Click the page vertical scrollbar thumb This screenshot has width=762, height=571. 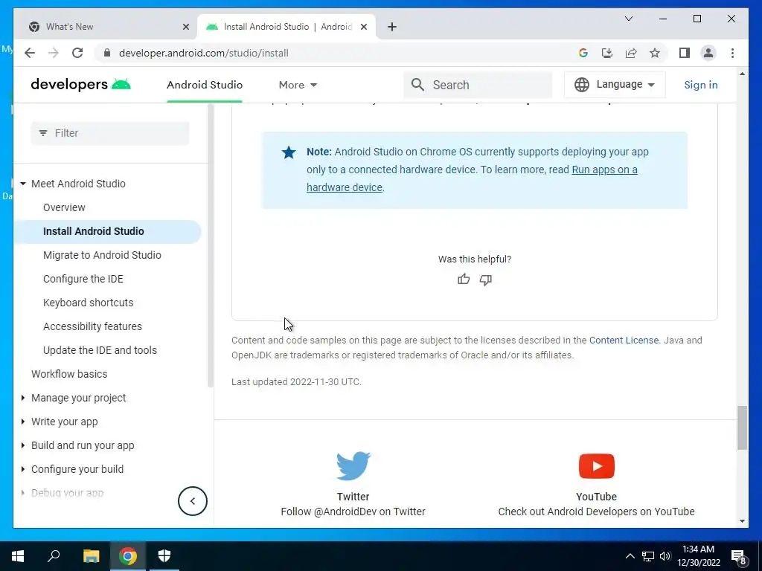[x=742, y=428]
